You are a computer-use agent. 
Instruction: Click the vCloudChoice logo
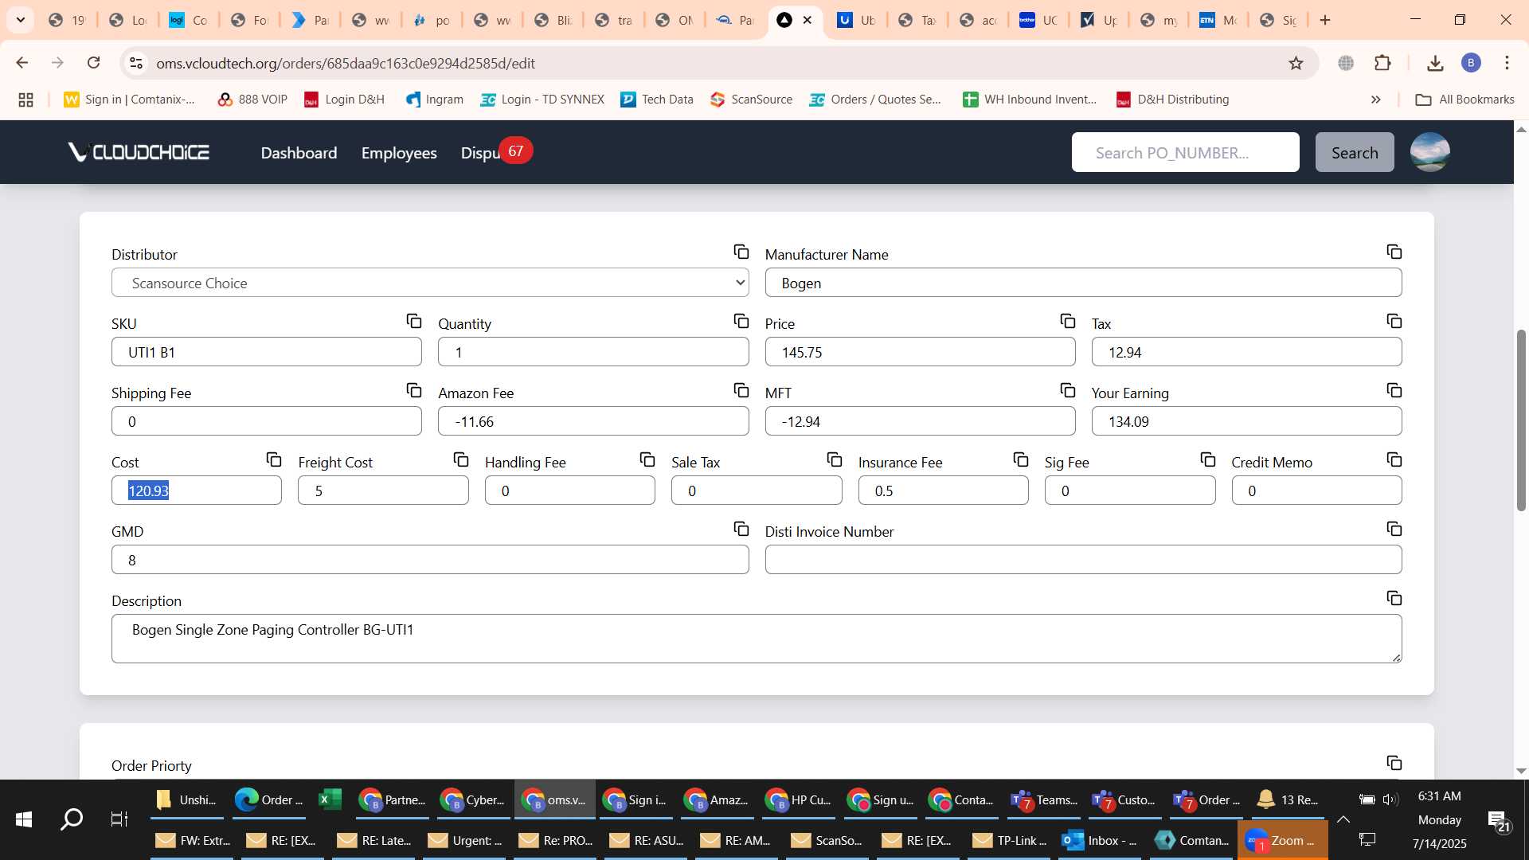[x=139, y=152]
